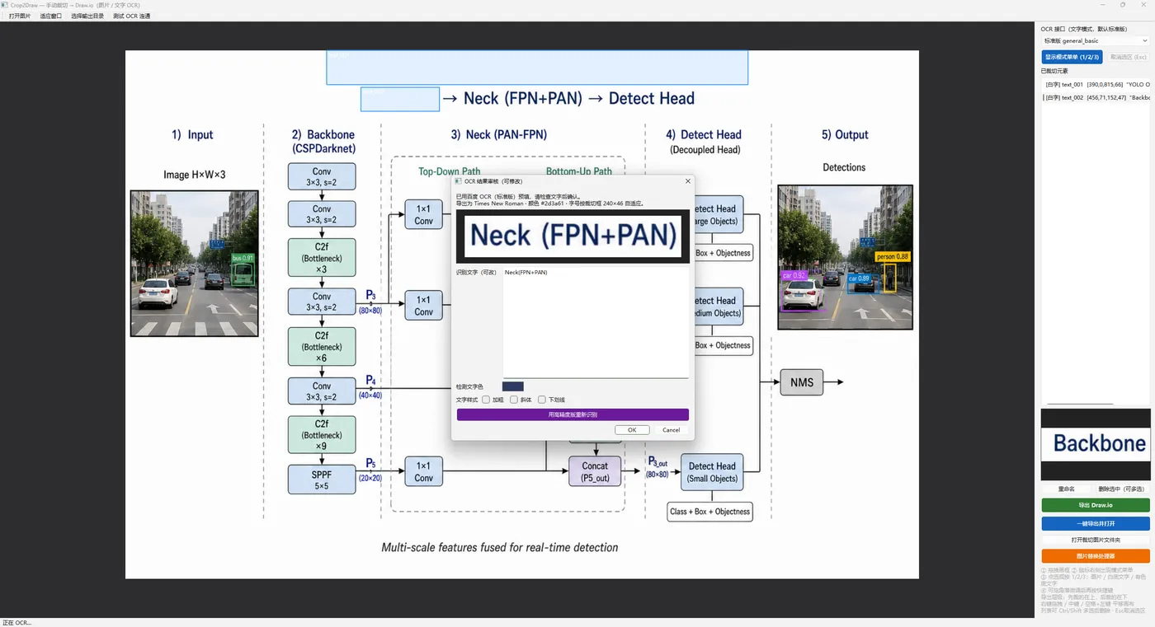Screen dimensions: 1155x627
Task: Open the 适应窗口 menu item
Action: [x=50, y=16]
